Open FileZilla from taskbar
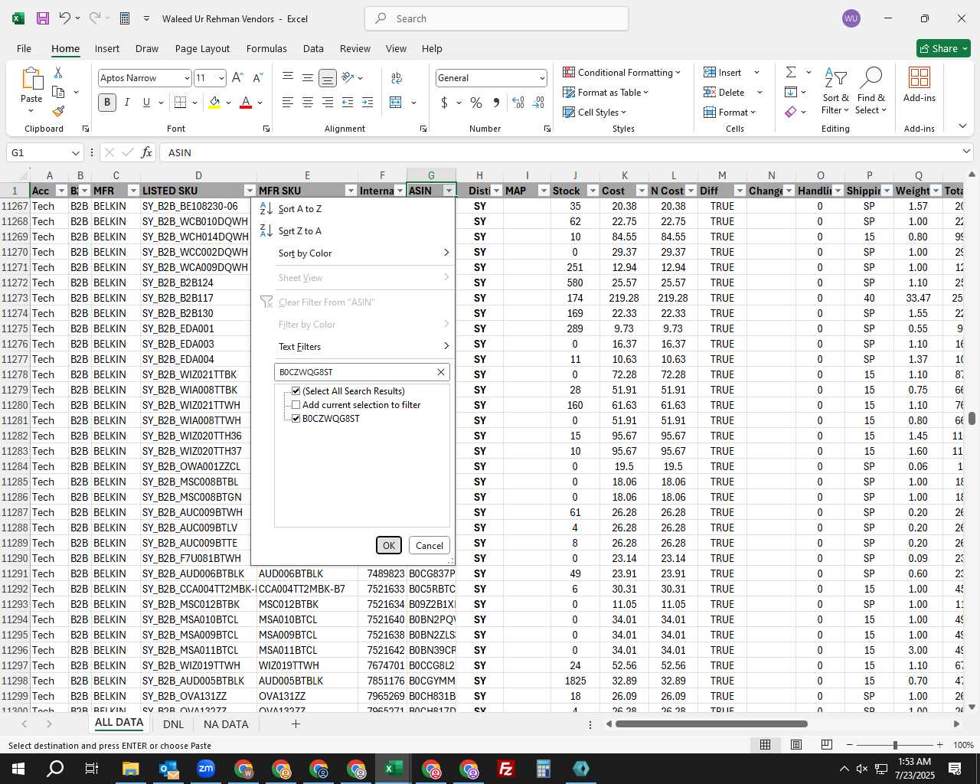Screen dimensions: 980x784 coord(506,769)
